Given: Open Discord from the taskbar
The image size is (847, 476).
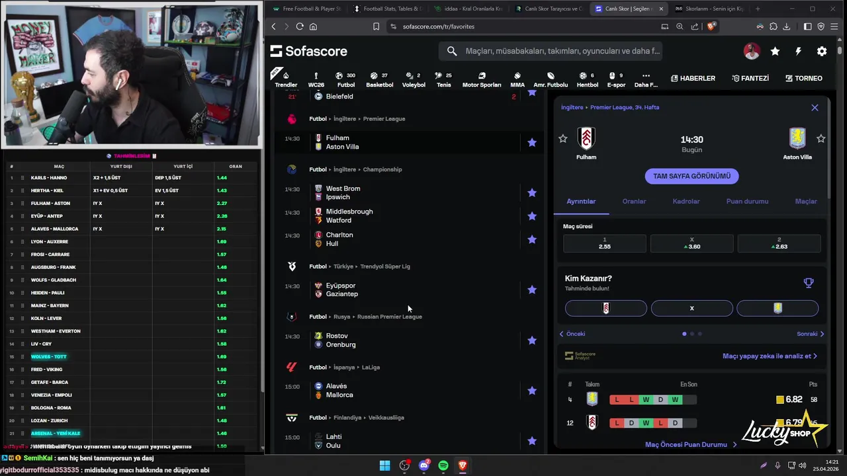Looking at the screenshot, I should (x=424, y=465).
